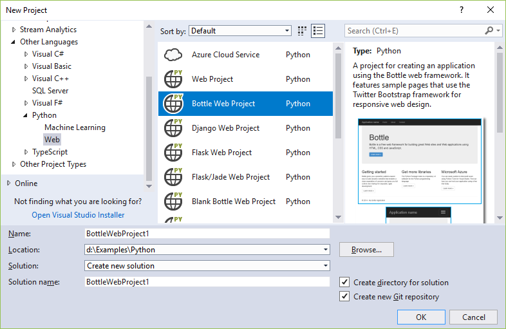Expand the Other Project Types node
The width and height of the screenshot is (506, 329).
pos(14,164)
